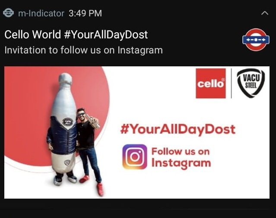
Task: Open the Cello World #YourAllDayDost notification title
Action: point(76,34)
